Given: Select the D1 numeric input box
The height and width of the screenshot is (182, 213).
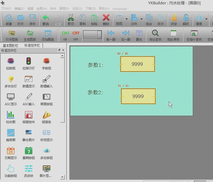Looking at the screenshot, I should (x=138, y=96).
